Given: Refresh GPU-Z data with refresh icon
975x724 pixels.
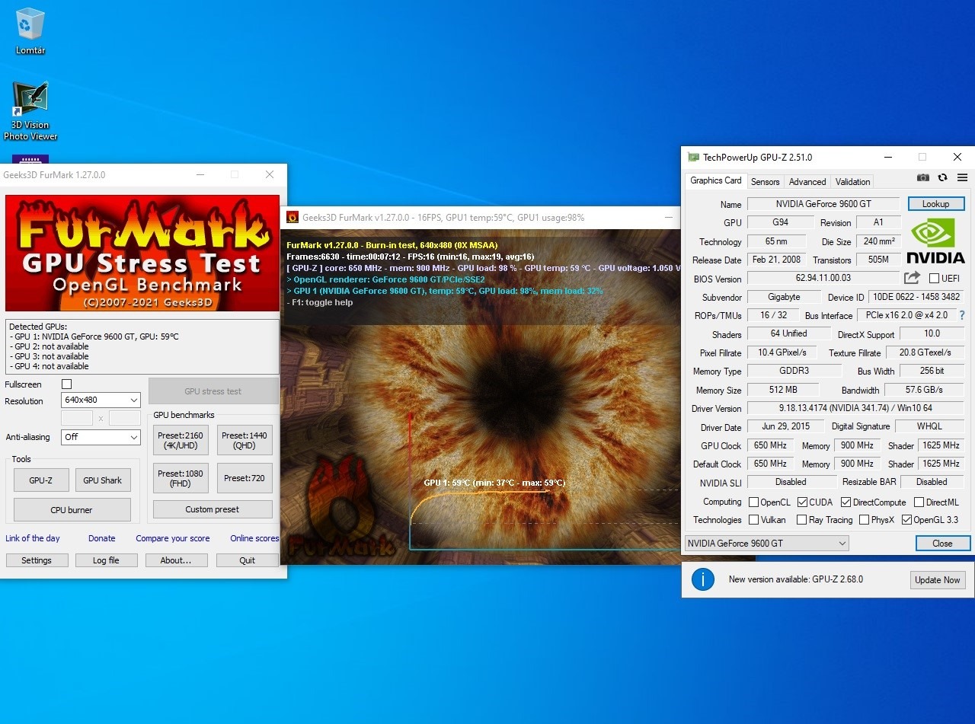Looking at the screenshot, I should point(942,177).
